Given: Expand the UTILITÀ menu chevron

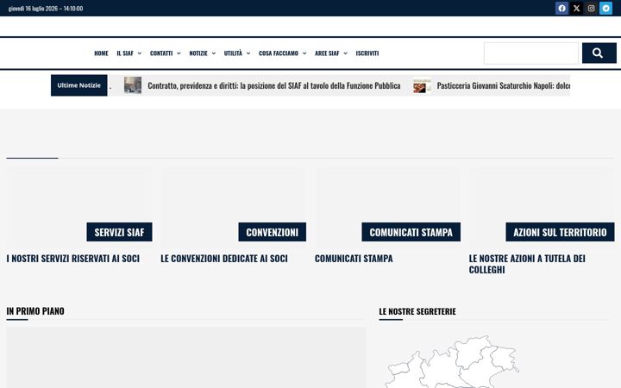Looking at the screenshot, I should (248, 53).
